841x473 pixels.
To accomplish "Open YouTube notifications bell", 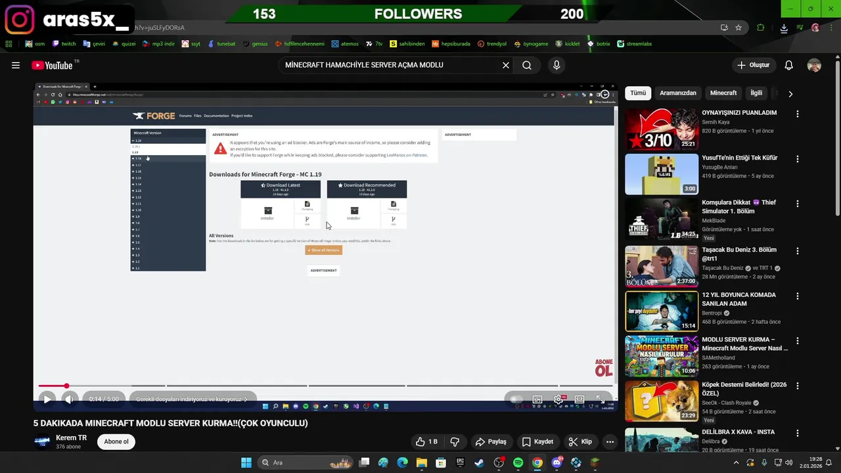I will [788, 65].
